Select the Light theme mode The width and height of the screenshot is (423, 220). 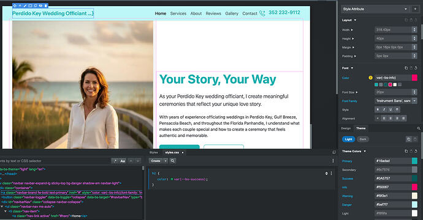click(x=348, y=139)
